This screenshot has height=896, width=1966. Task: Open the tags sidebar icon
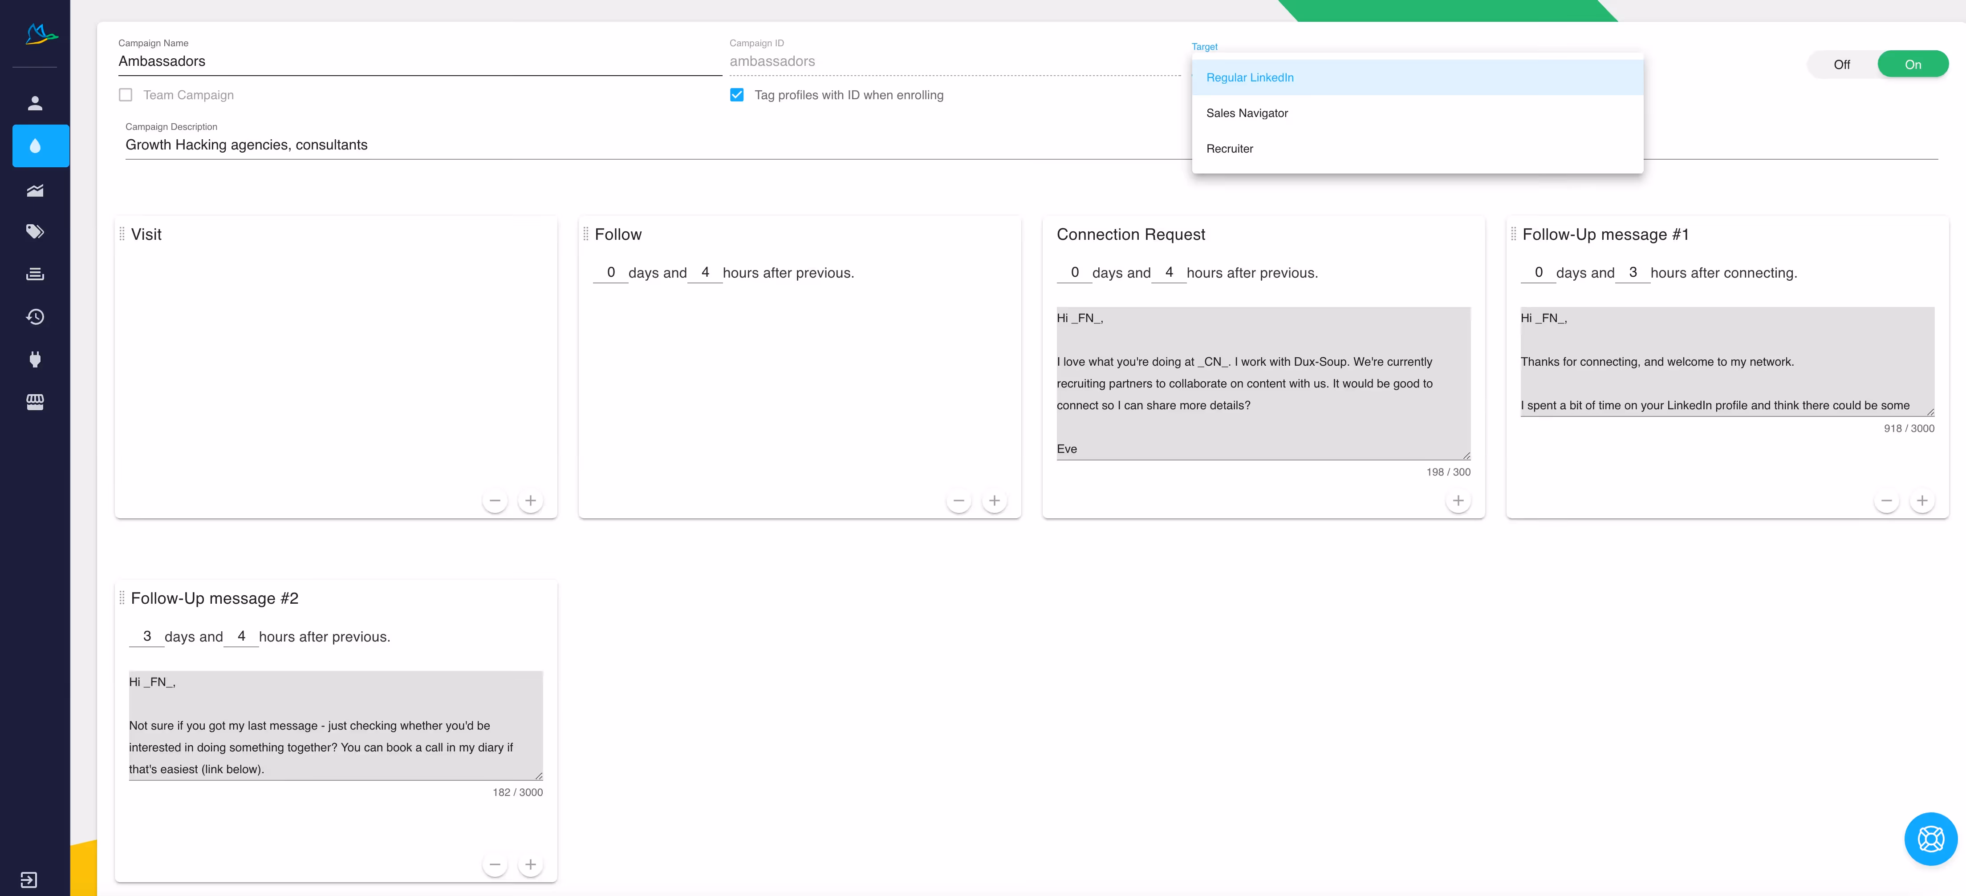[x=35, y=231]
